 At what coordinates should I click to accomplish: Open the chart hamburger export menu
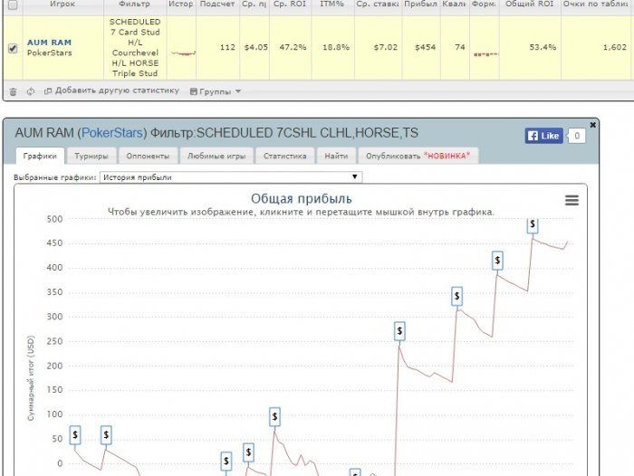[x=572, y=200]
